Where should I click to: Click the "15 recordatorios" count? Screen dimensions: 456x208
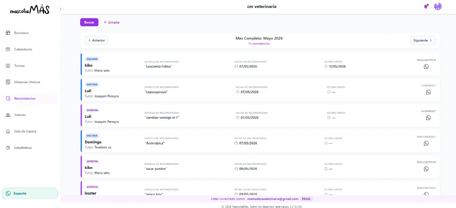[259, 44]
